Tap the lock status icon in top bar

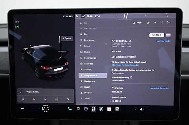(x=77, y=16)
